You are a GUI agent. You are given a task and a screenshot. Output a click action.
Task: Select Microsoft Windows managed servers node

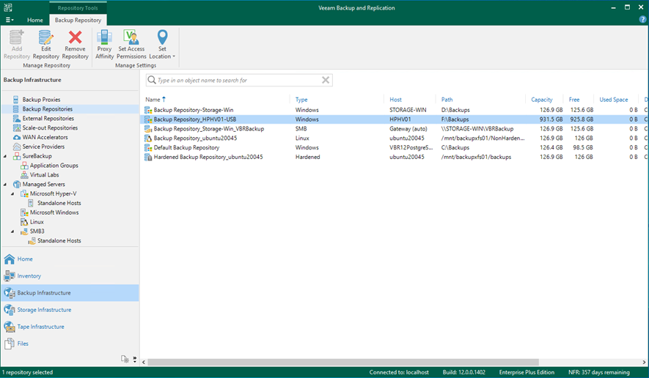54,212
